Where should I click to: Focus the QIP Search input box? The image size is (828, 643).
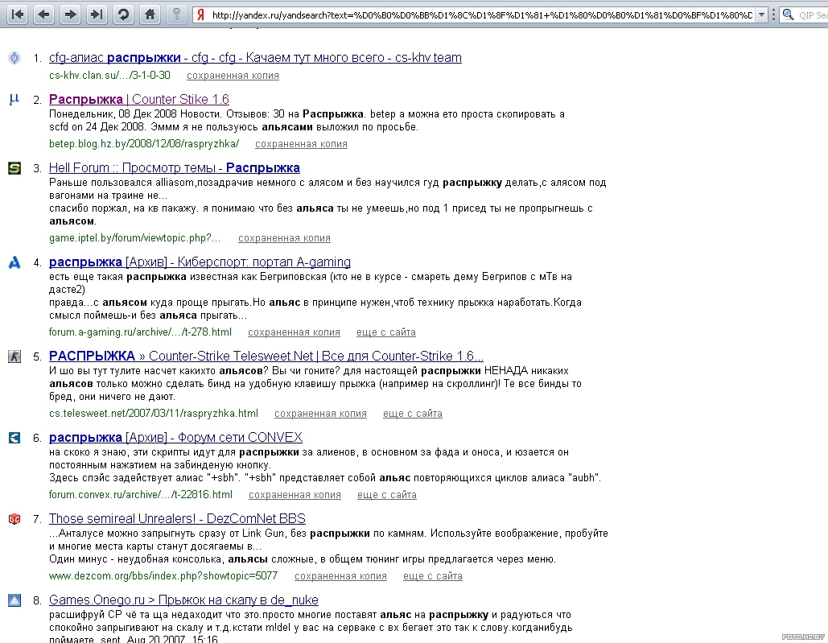[812, 14]
